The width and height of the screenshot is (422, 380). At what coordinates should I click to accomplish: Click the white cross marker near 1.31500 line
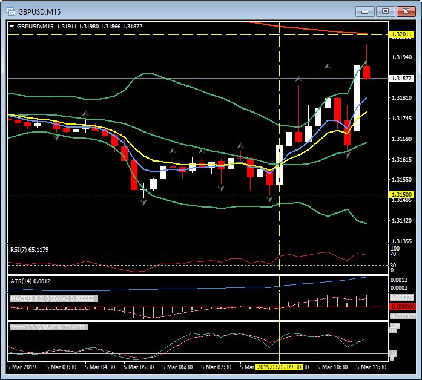(x=144, y=191)
